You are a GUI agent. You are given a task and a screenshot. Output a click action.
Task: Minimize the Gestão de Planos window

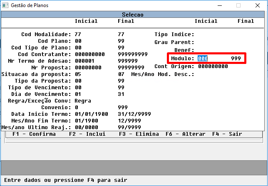pyautogui.click(x=220, y=5)
